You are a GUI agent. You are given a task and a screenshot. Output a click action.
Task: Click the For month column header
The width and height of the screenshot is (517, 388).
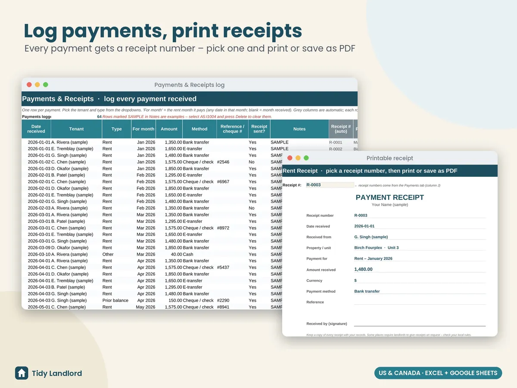[143, 129]
